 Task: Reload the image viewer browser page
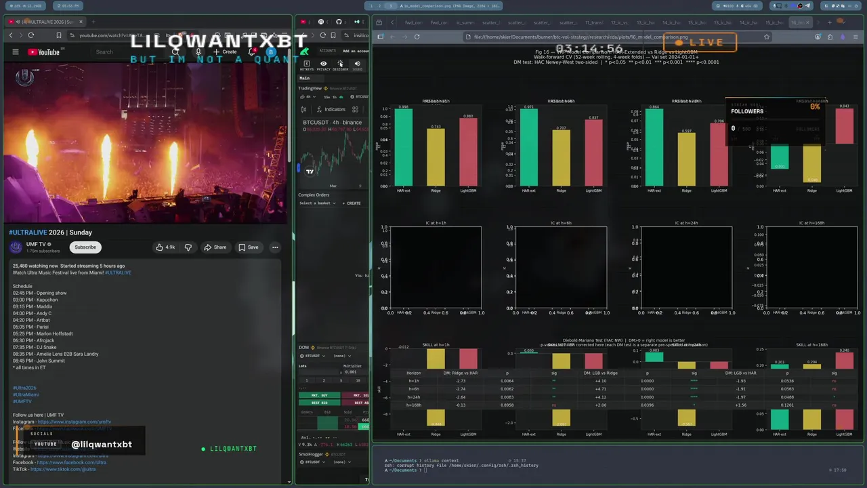[x=417, y=37]
